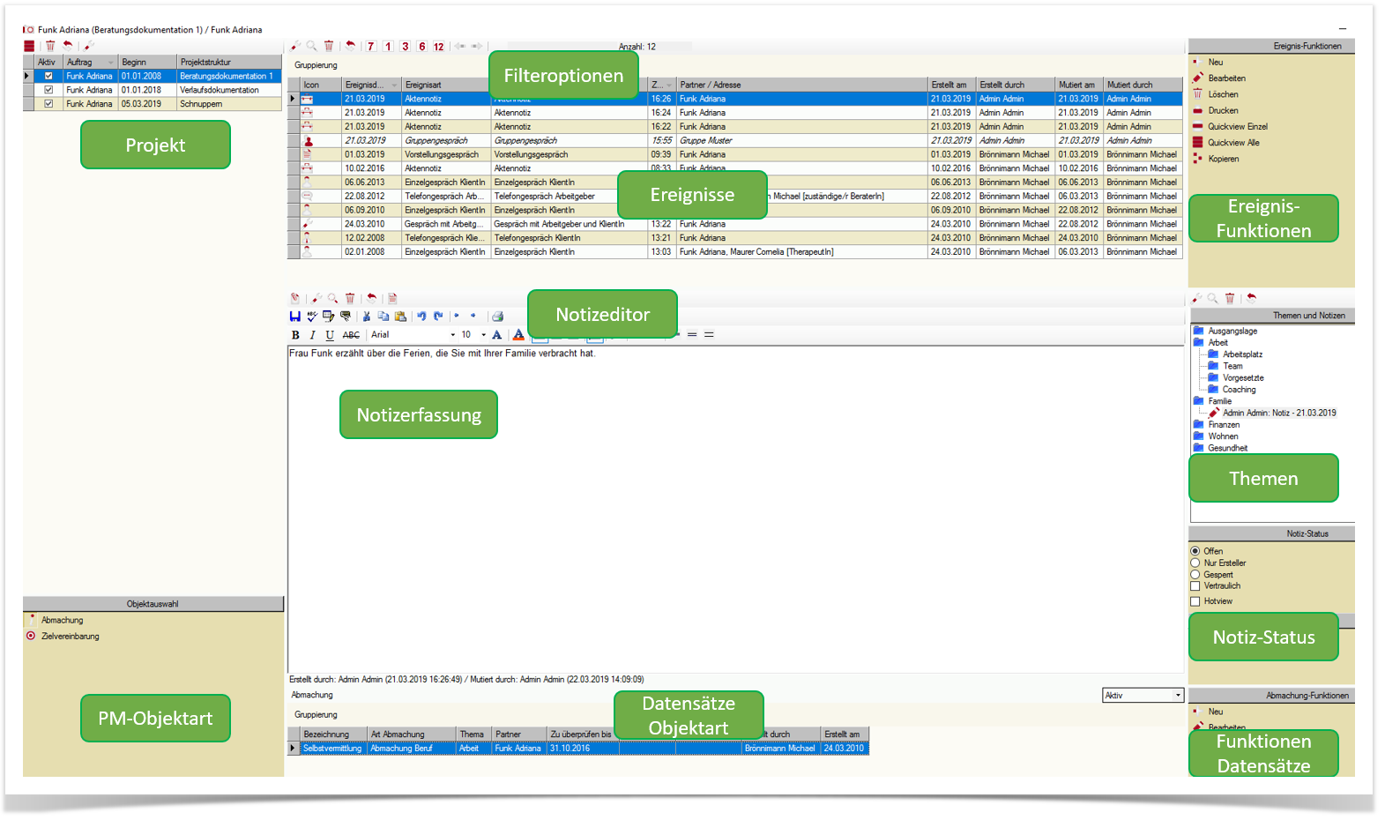Click the undo arrow in project toolbar
1385x820 pixels.
pyautogui.click(x=67, y=46)
